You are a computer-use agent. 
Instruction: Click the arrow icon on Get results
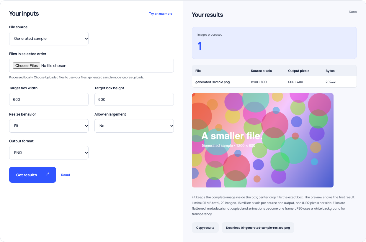pos(47,175)
